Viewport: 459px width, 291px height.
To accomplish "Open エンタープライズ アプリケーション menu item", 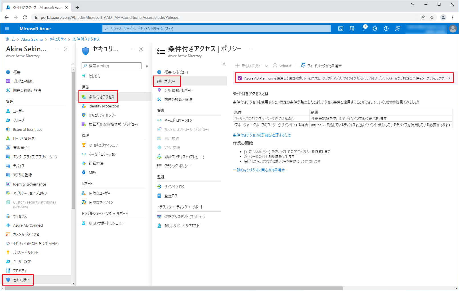I will pyautogui.click(x=36, y=157).
